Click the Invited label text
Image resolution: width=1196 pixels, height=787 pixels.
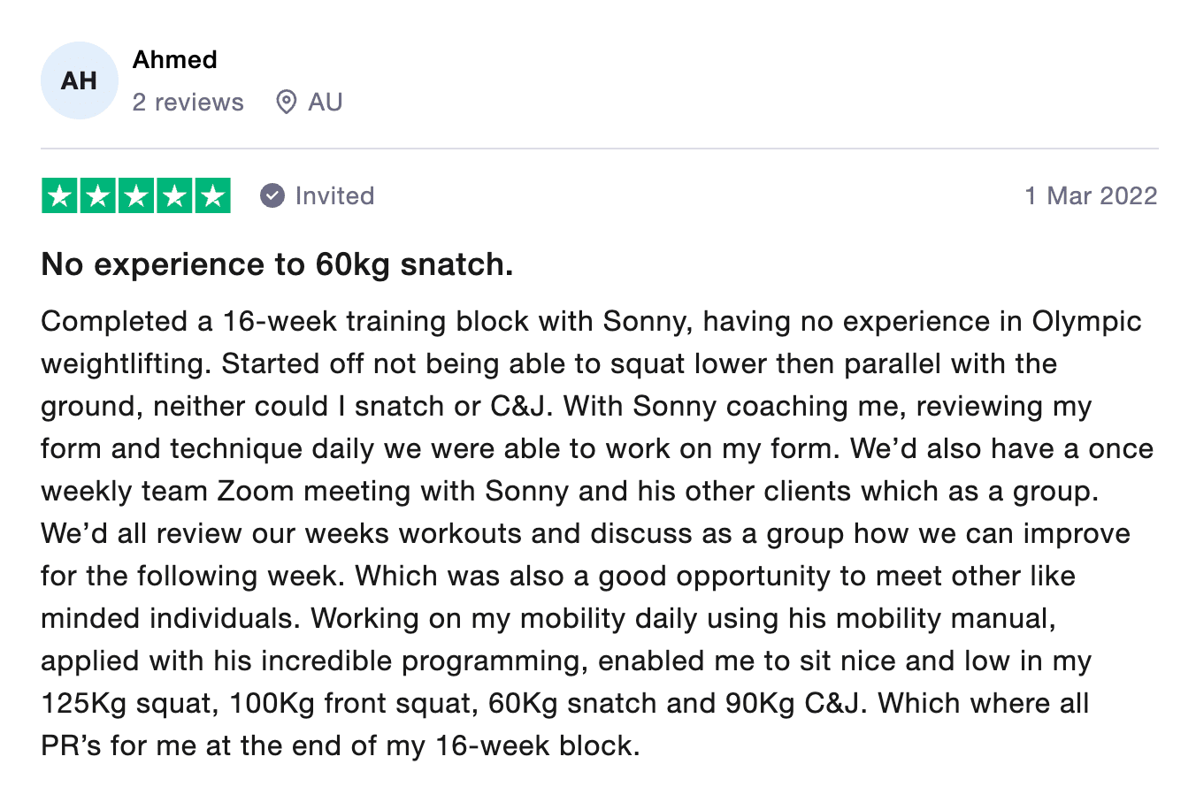click(334, 195)
